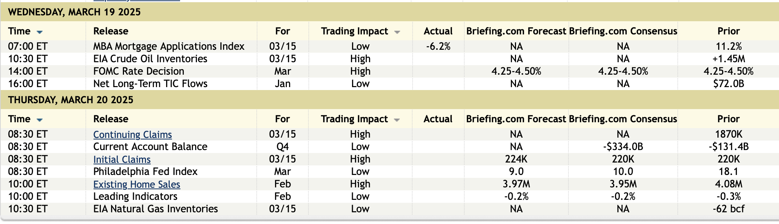Click Actual column header in Thursday table

[438, 119]
